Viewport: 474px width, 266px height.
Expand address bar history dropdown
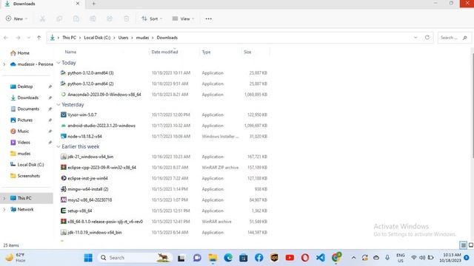(x=415, y=38)
